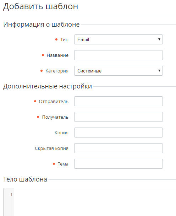This screenshot has height=216, width=176.
Task: Click line number 1 in editor gutter
Action: tap(11, 195)
